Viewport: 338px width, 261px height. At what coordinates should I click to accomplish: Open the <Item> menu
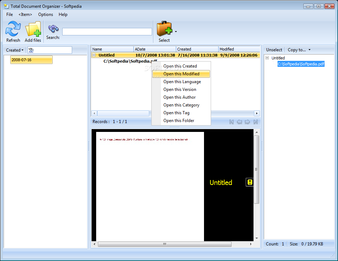[25, 14]
